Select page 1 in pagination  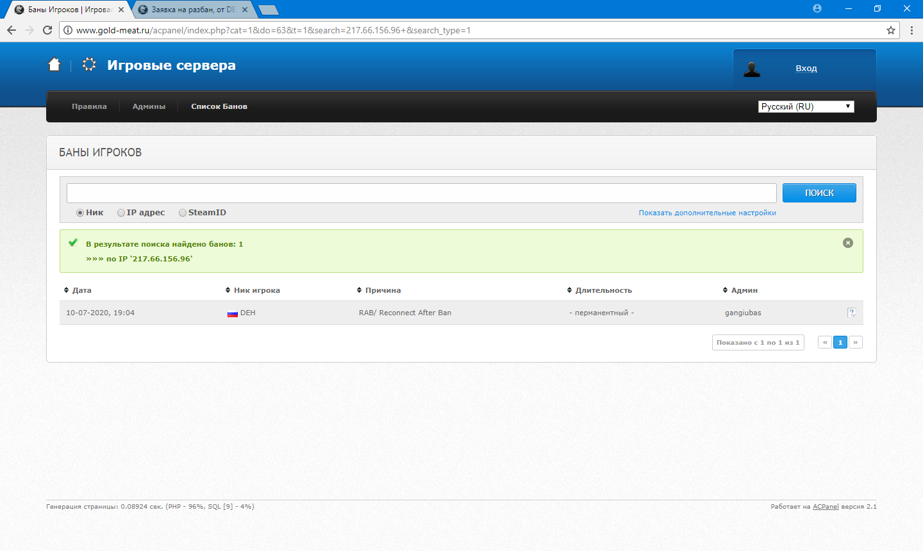(840, 342)
